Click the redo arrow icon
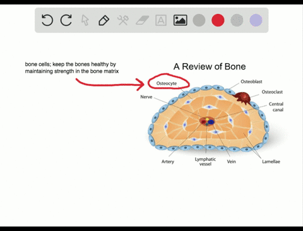This screenshot has width=303, height=231. [66, 20]
